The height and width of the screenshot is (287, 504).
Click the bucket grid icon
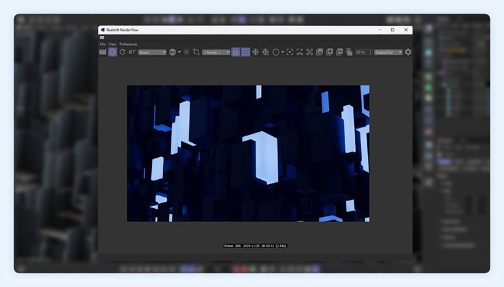[x=246, y=52]
